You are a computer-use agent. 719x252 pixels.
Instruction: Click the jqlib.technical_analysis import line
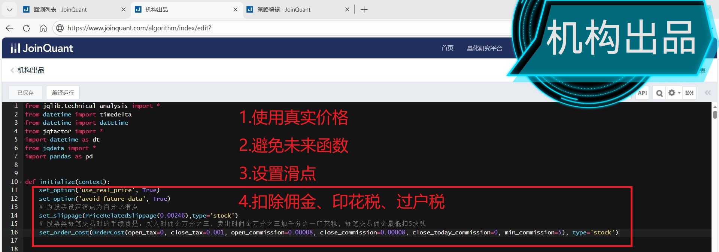(x=92, y=106)
